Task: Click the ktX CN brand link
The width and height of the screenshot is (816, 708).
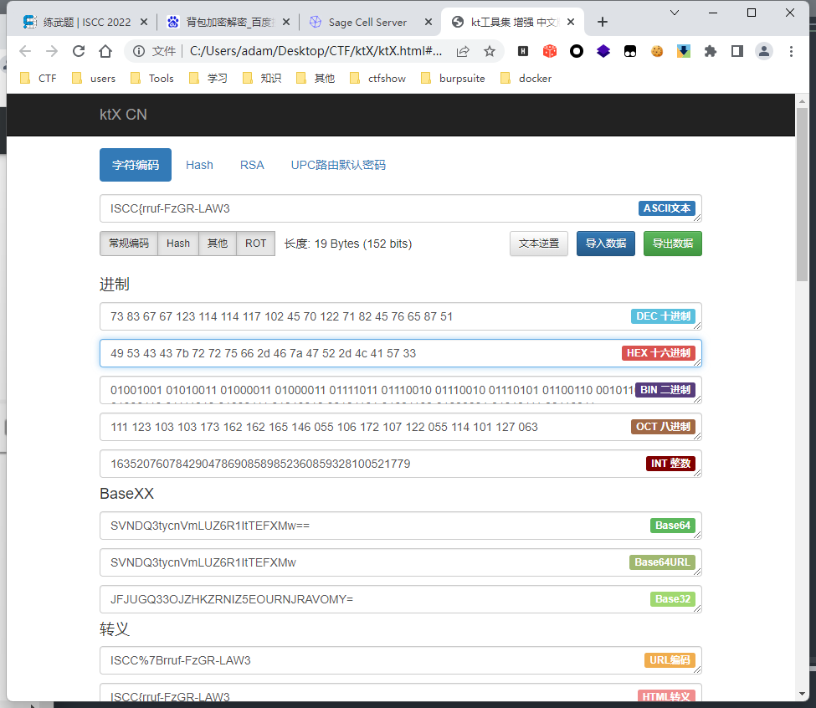Action: coord(123,115)
